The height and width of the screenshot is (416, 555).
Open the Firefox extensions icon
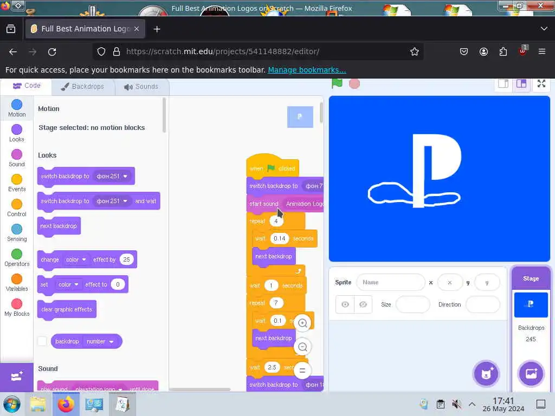pos(503,52)
